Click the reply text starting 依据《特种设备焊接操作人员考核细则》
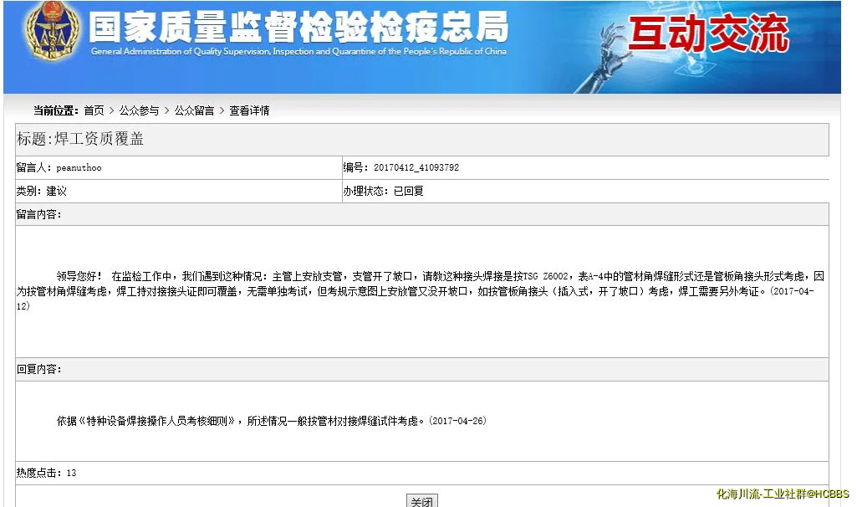 point(272,421)
